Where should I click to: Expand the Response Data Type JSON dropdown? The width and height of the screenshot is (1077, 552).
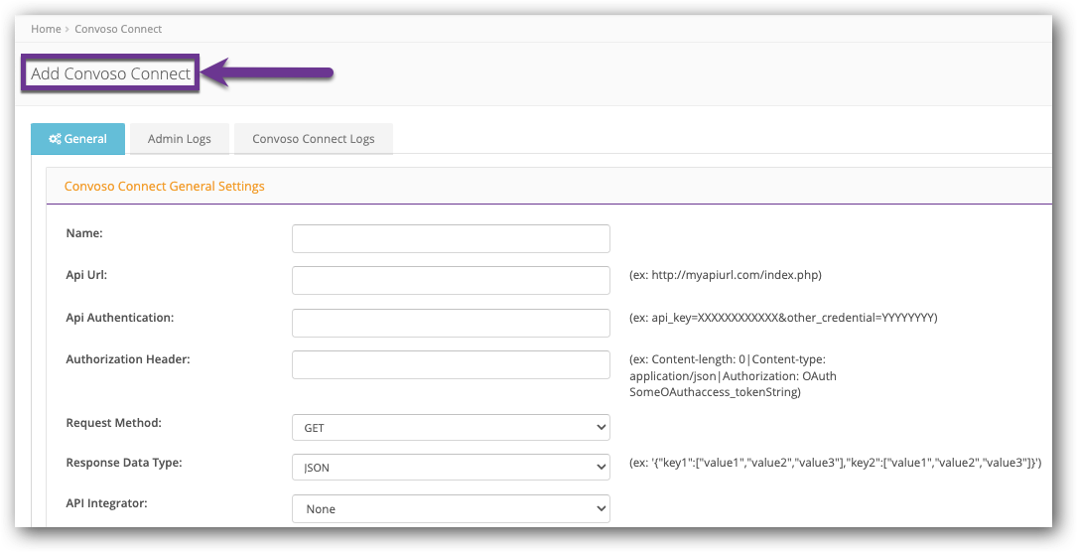[451, 467]
